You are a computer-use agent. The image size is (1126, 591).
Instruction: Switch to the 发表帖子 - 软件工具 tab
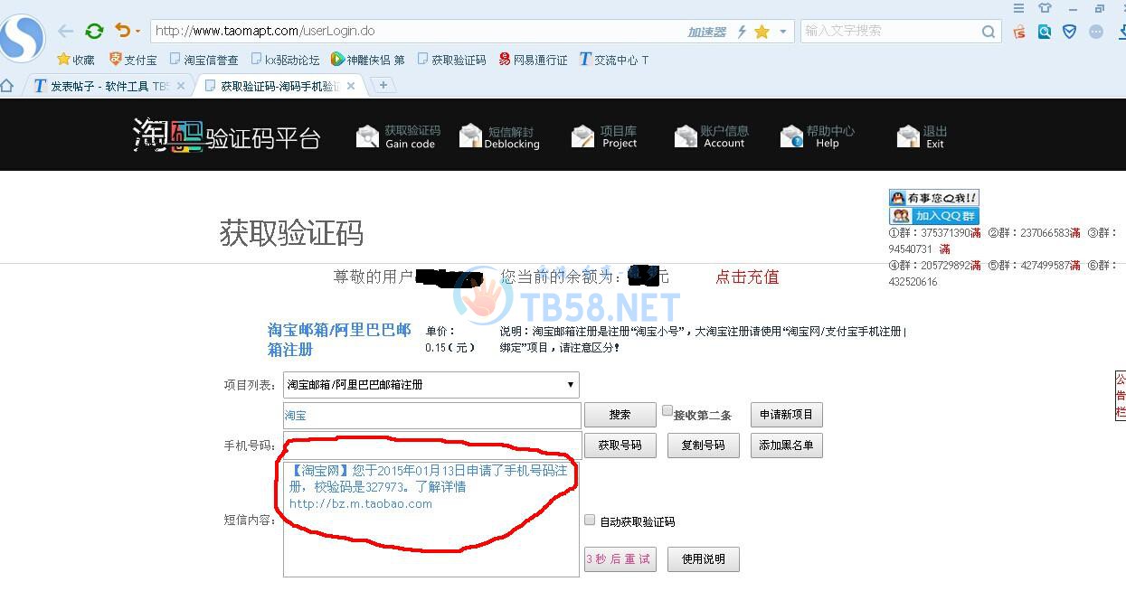pyautogui.click(x=100, y=86)
